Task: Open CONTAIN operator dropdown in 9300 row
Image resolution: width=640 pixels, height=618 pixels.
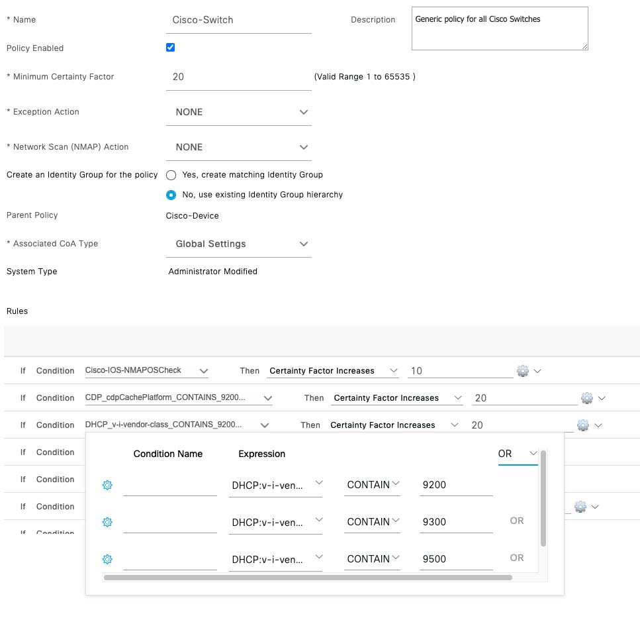Action: 372,522
